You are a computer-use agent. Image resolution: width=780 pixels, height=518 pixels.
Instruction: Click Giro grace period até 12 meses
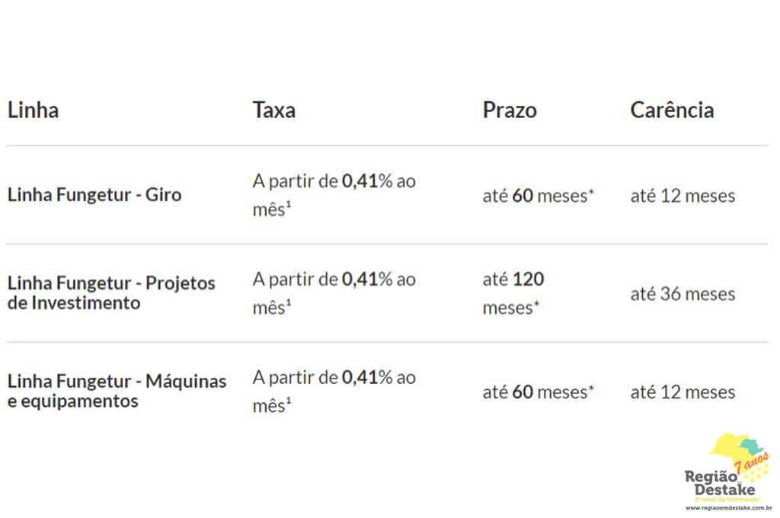coord(682,196)
